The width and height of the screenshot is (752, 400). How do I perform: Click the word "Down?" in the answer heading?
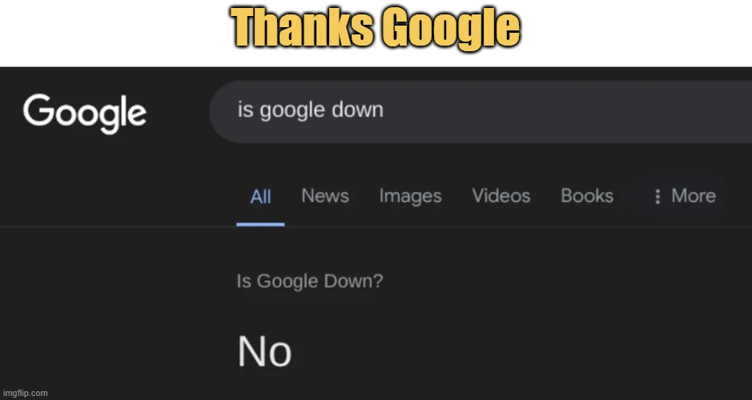coord(354,281)
